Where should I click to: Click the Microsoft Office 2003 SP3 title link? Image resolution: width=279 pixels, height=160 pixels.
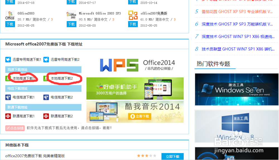tap(100, 13)
